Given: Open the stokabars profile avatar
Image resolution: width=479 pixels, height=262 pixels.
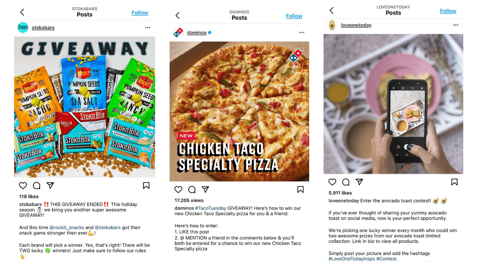Looking at the screenshot, I should point(23,28).
